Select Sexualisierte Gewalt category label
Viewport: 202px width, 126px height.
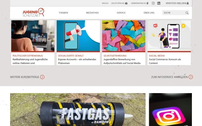71,56
